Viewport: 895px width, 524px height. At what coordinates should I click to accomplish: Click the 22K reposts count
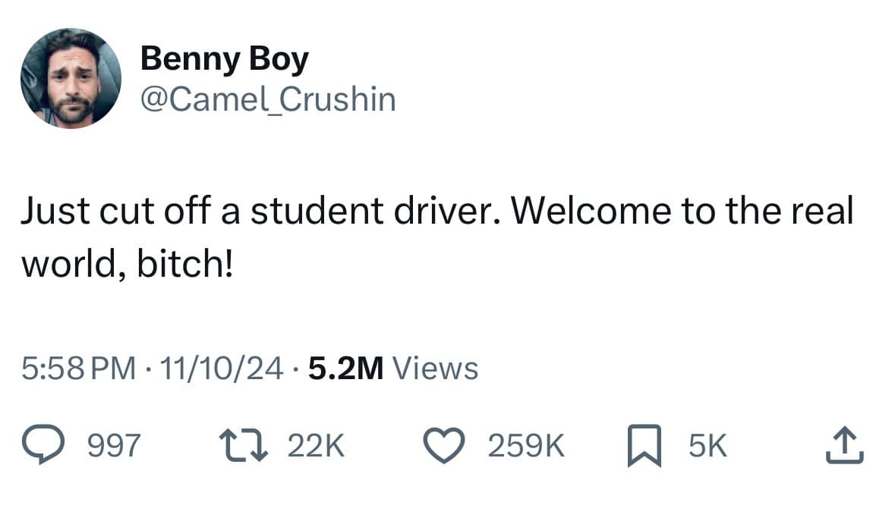pos(315,444)
